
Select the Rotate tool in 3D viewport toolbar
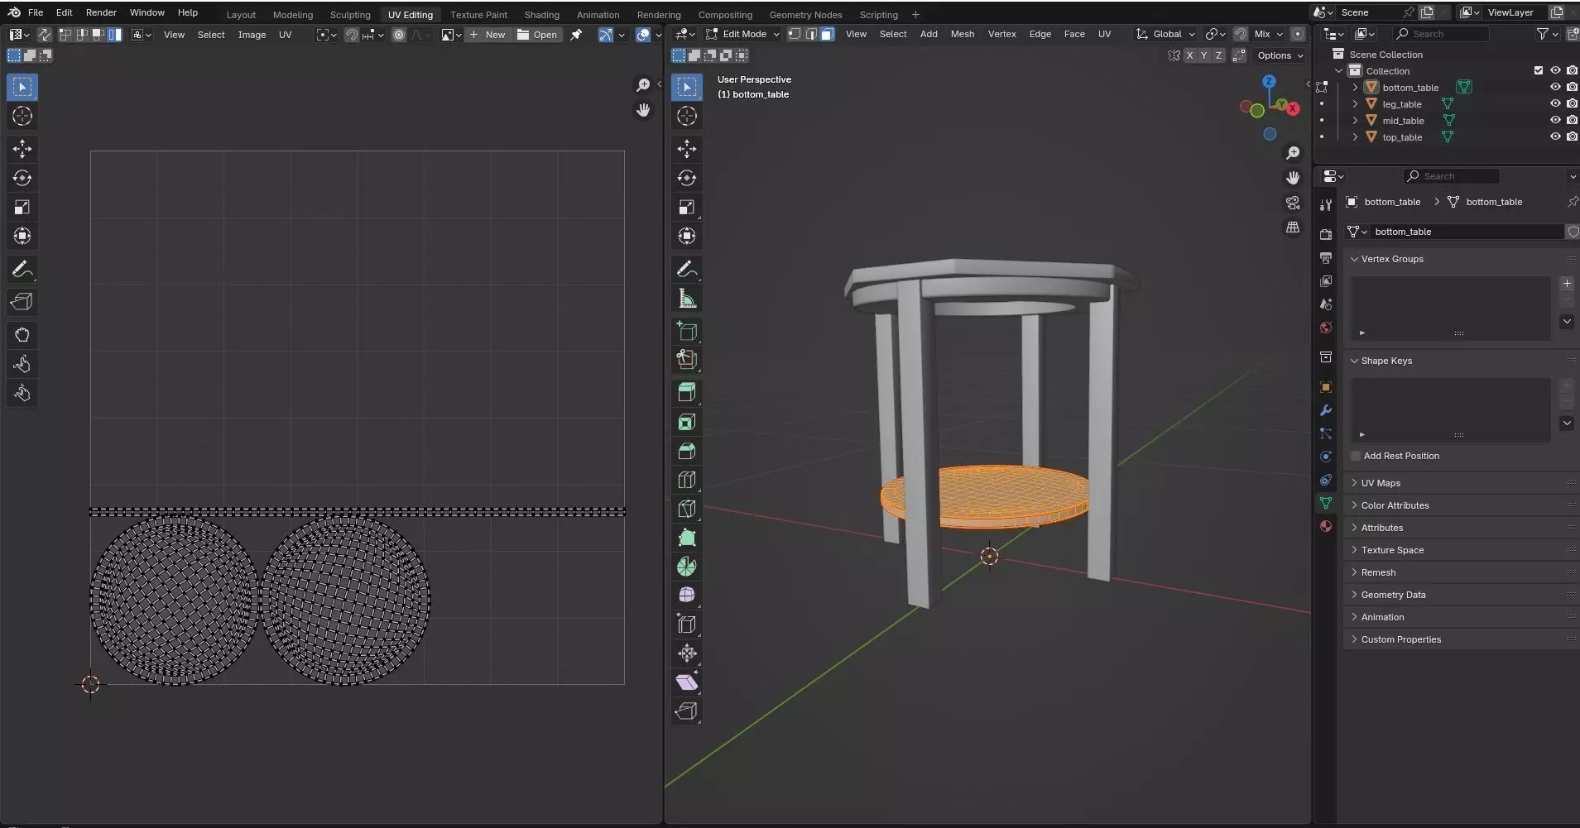686,178
